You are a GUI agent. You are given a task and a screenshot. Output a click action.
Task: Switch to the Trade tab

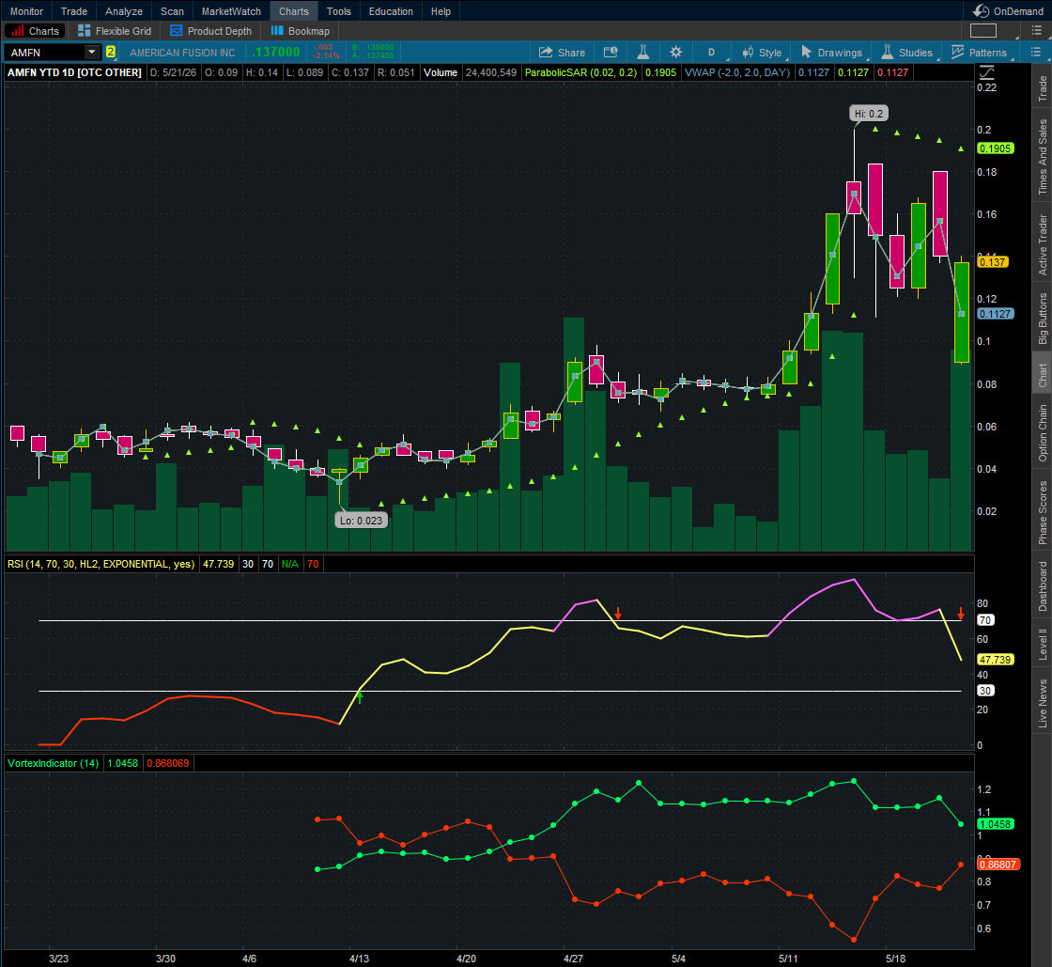tap(74, 11)
